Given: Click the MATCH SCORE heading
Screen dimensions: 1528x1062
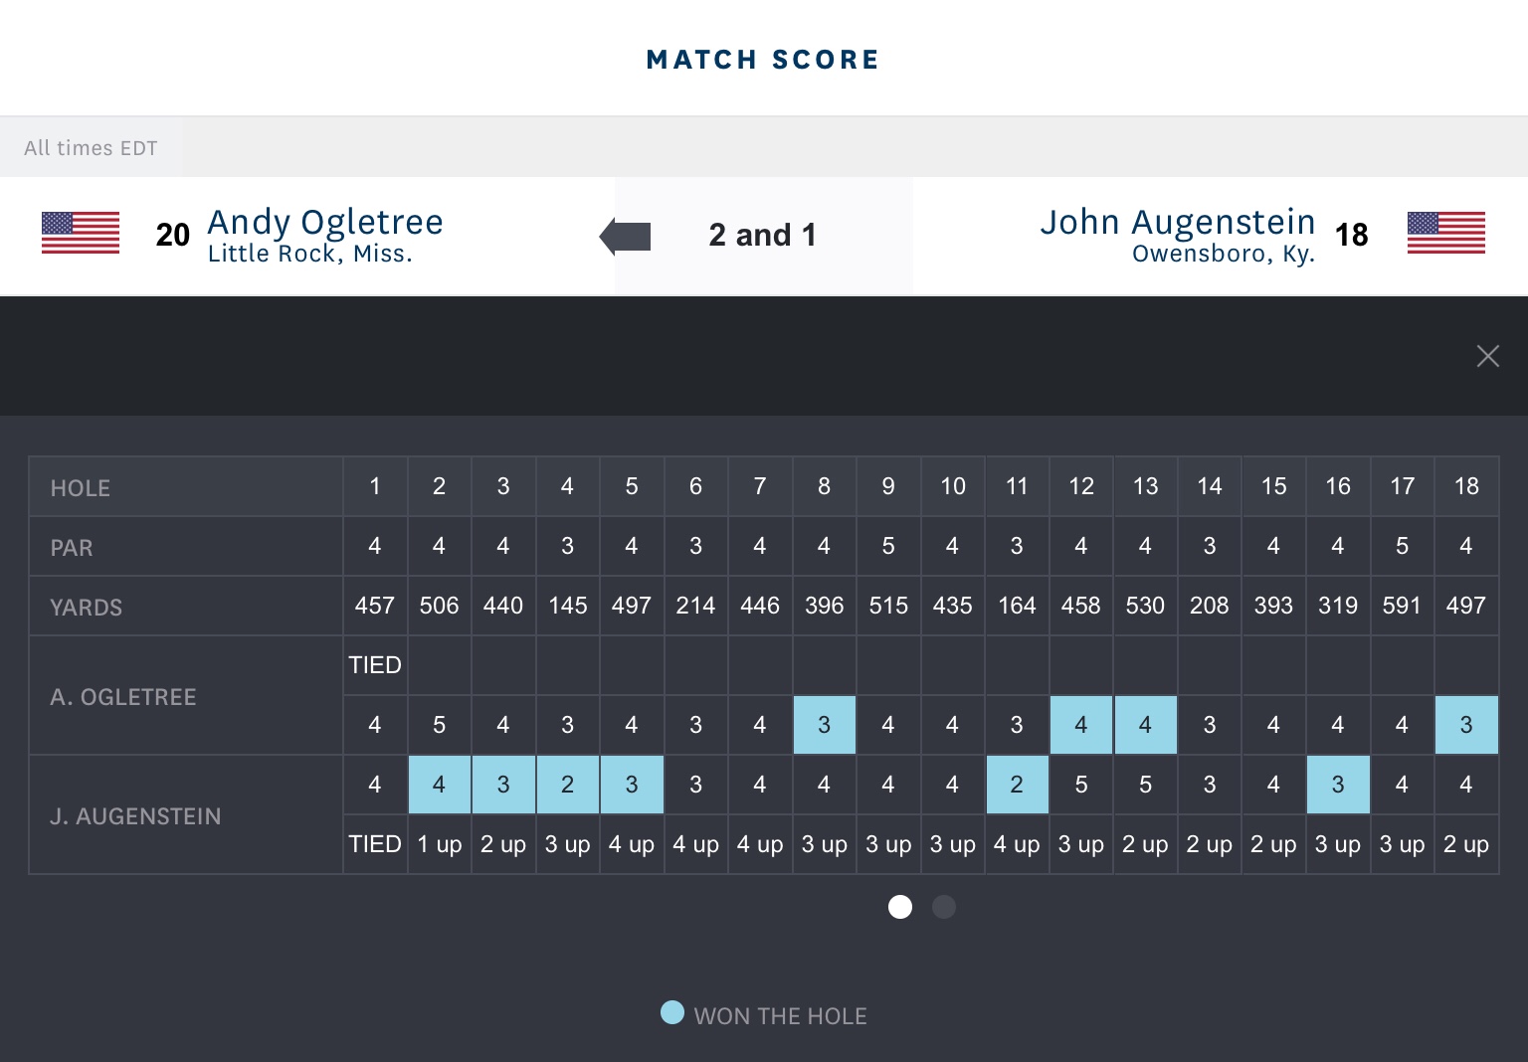Looking at the screenshot, I should [x=763, y=60].
